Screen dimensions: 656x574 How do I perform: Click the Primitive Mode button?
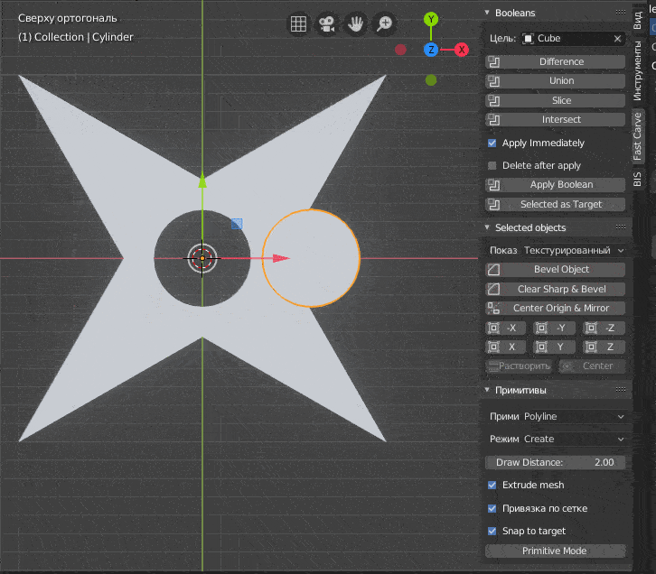tap(555, 551)
